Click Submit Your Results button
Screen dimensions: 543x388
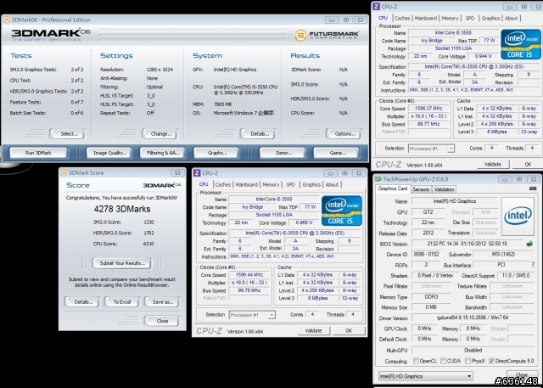pos(122,263)
